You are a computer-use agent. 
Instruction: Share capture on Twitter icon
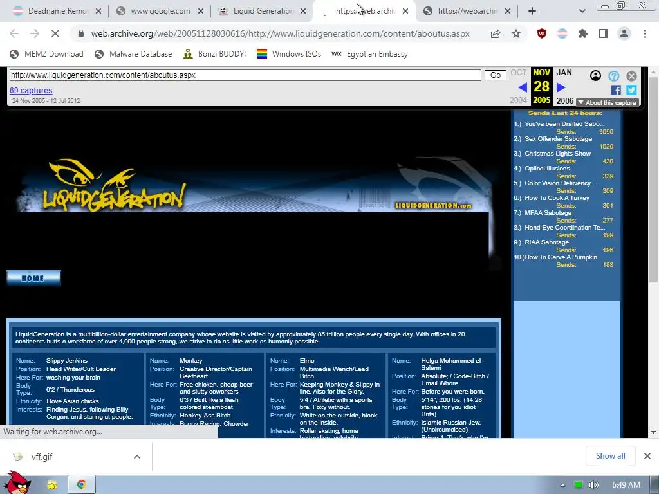click(631, 90)
